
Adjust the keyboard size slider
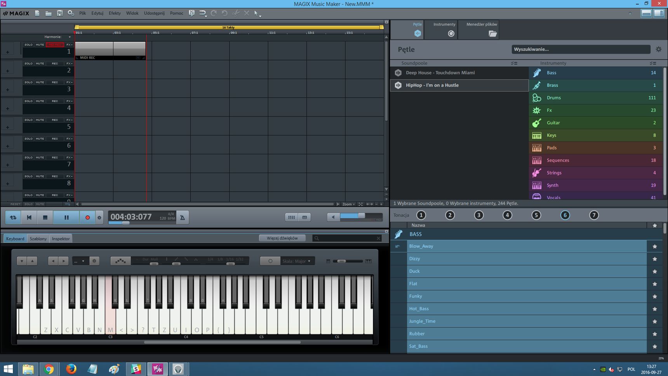pos(348,261)
